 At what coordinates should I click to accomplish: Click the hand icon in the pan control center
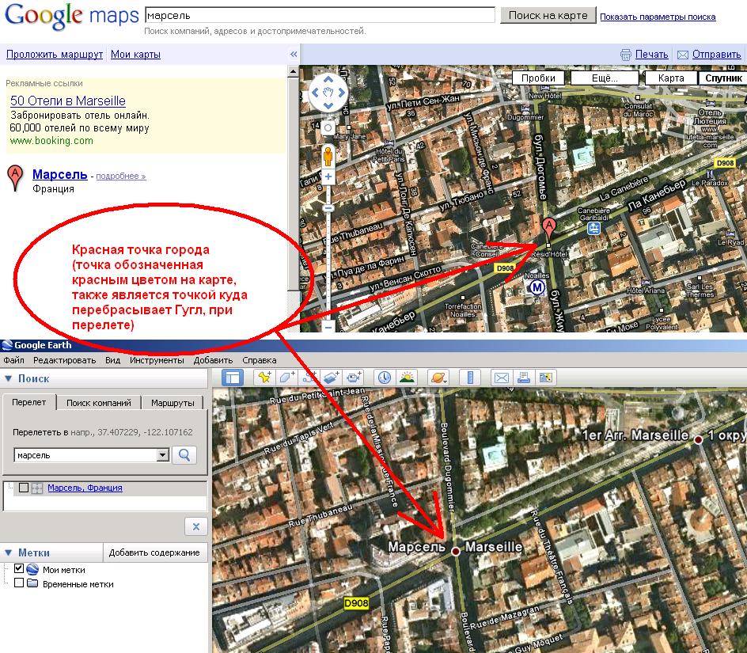point(328,93)
